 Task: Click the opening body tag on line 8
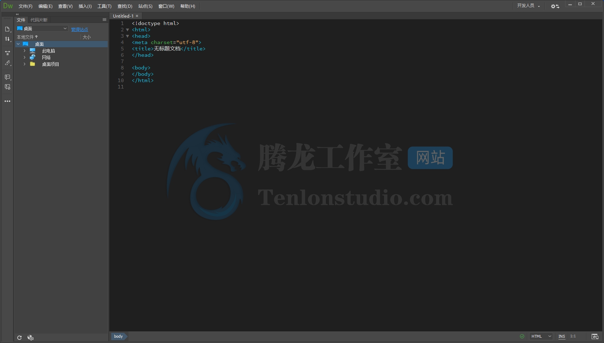coord(141,68)
